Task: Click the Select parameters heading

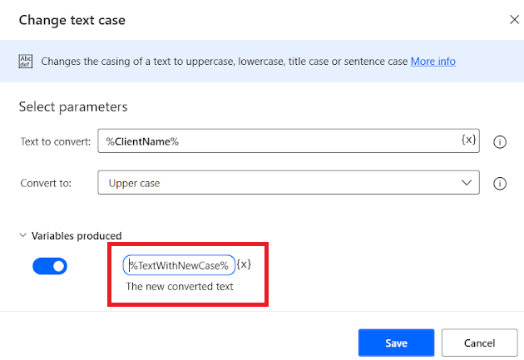Action: 73,107
